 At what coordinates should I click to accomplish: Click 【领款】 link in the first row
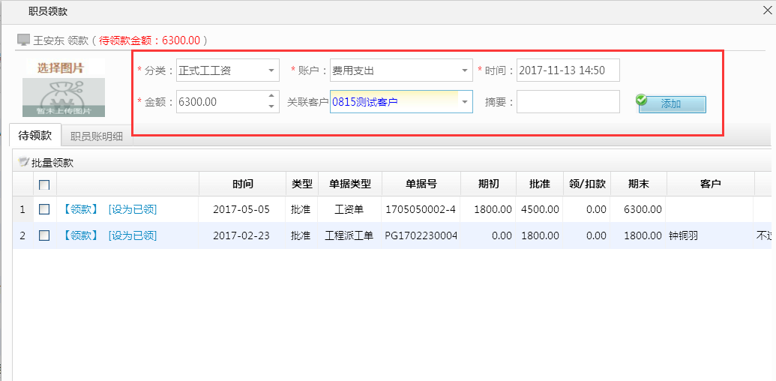[80, 209]
